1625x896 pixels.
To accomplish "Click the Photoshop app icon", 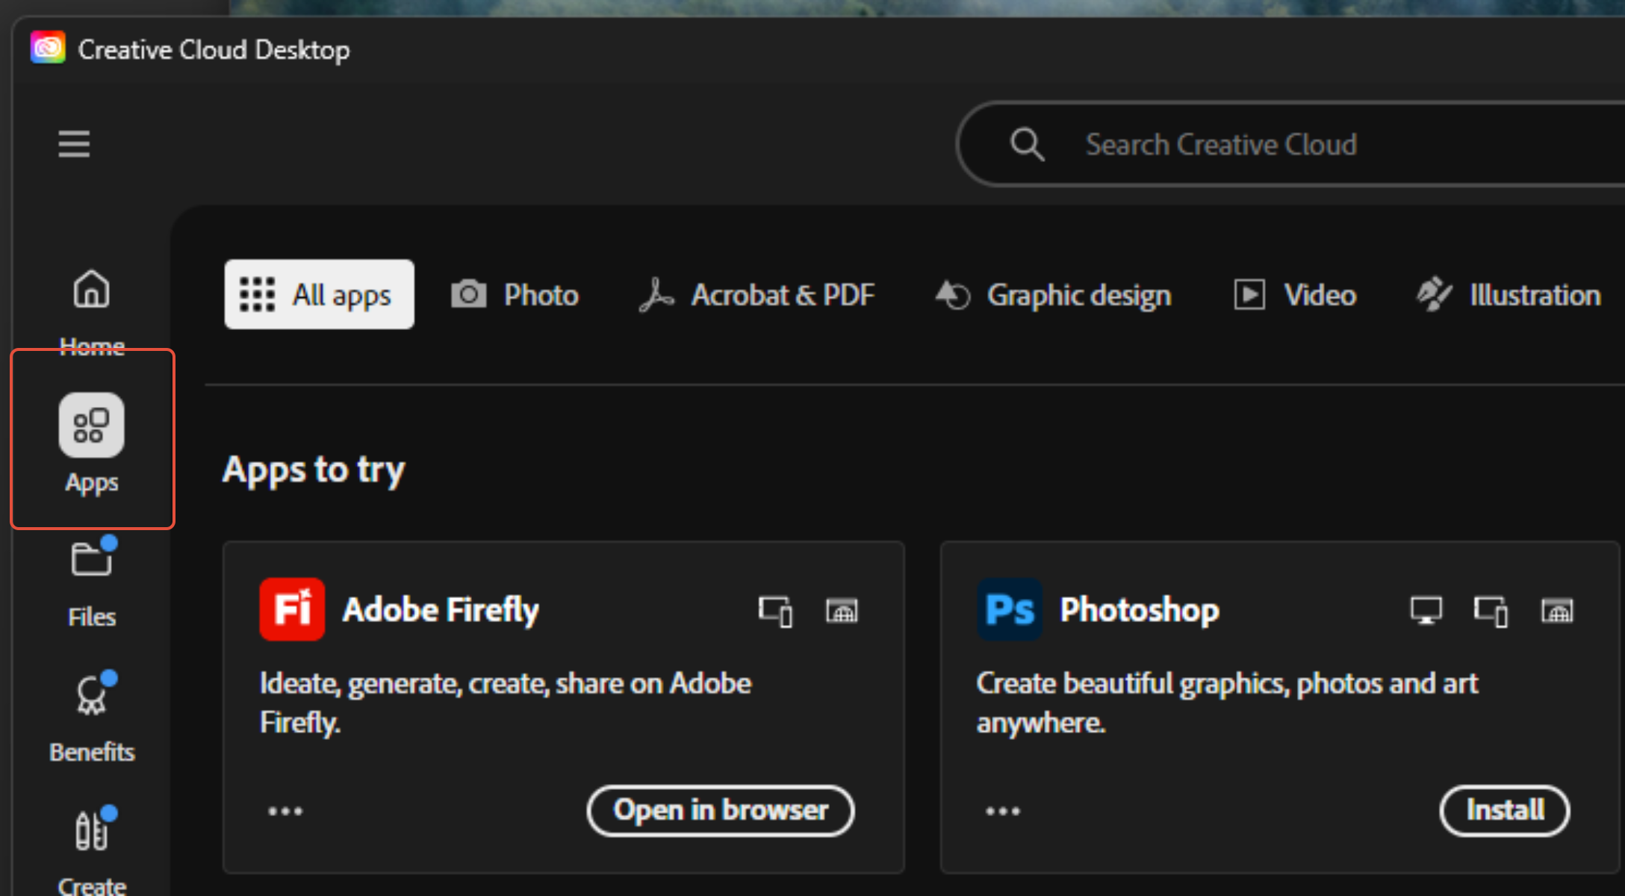I will pyautogui.click(x=1010, y=609).
